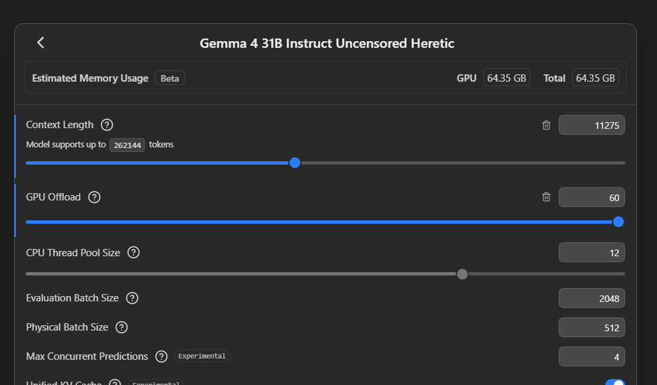Viewport: 657px width, 385px height.
Task: Edit the GPU Offload value field 60
Action: 592,197
